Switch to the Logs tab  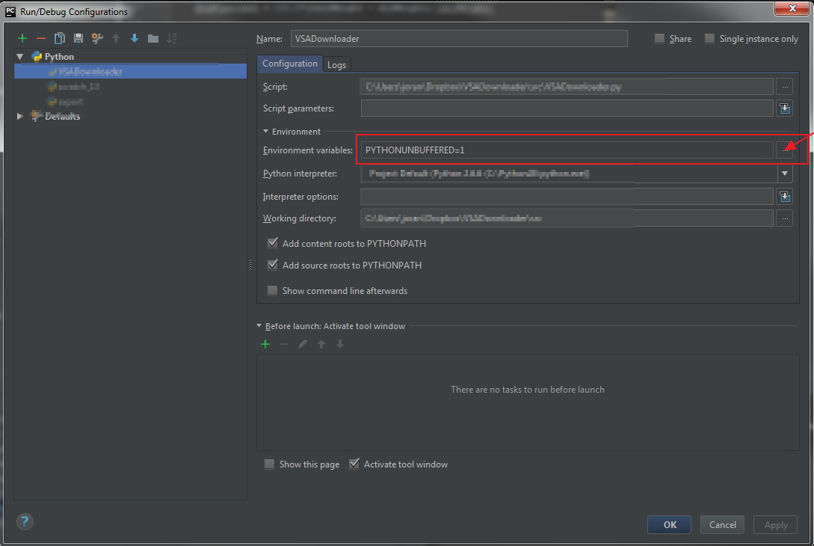pos(336,64)
